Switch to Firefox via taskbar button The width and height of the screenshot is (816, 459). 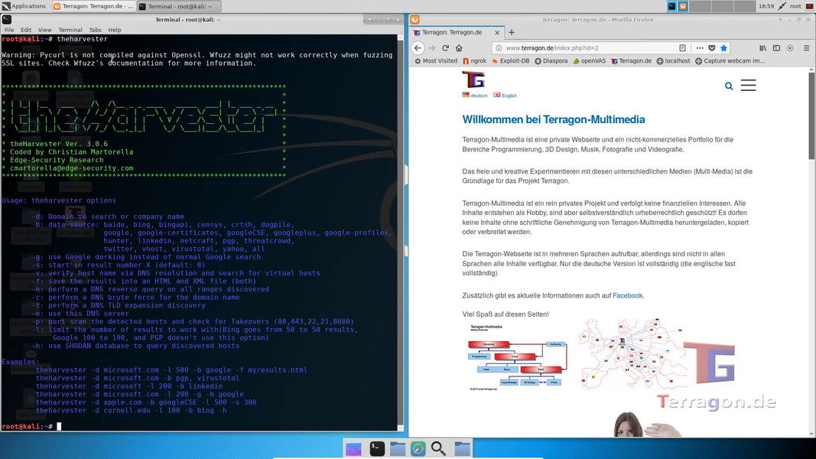93,6
